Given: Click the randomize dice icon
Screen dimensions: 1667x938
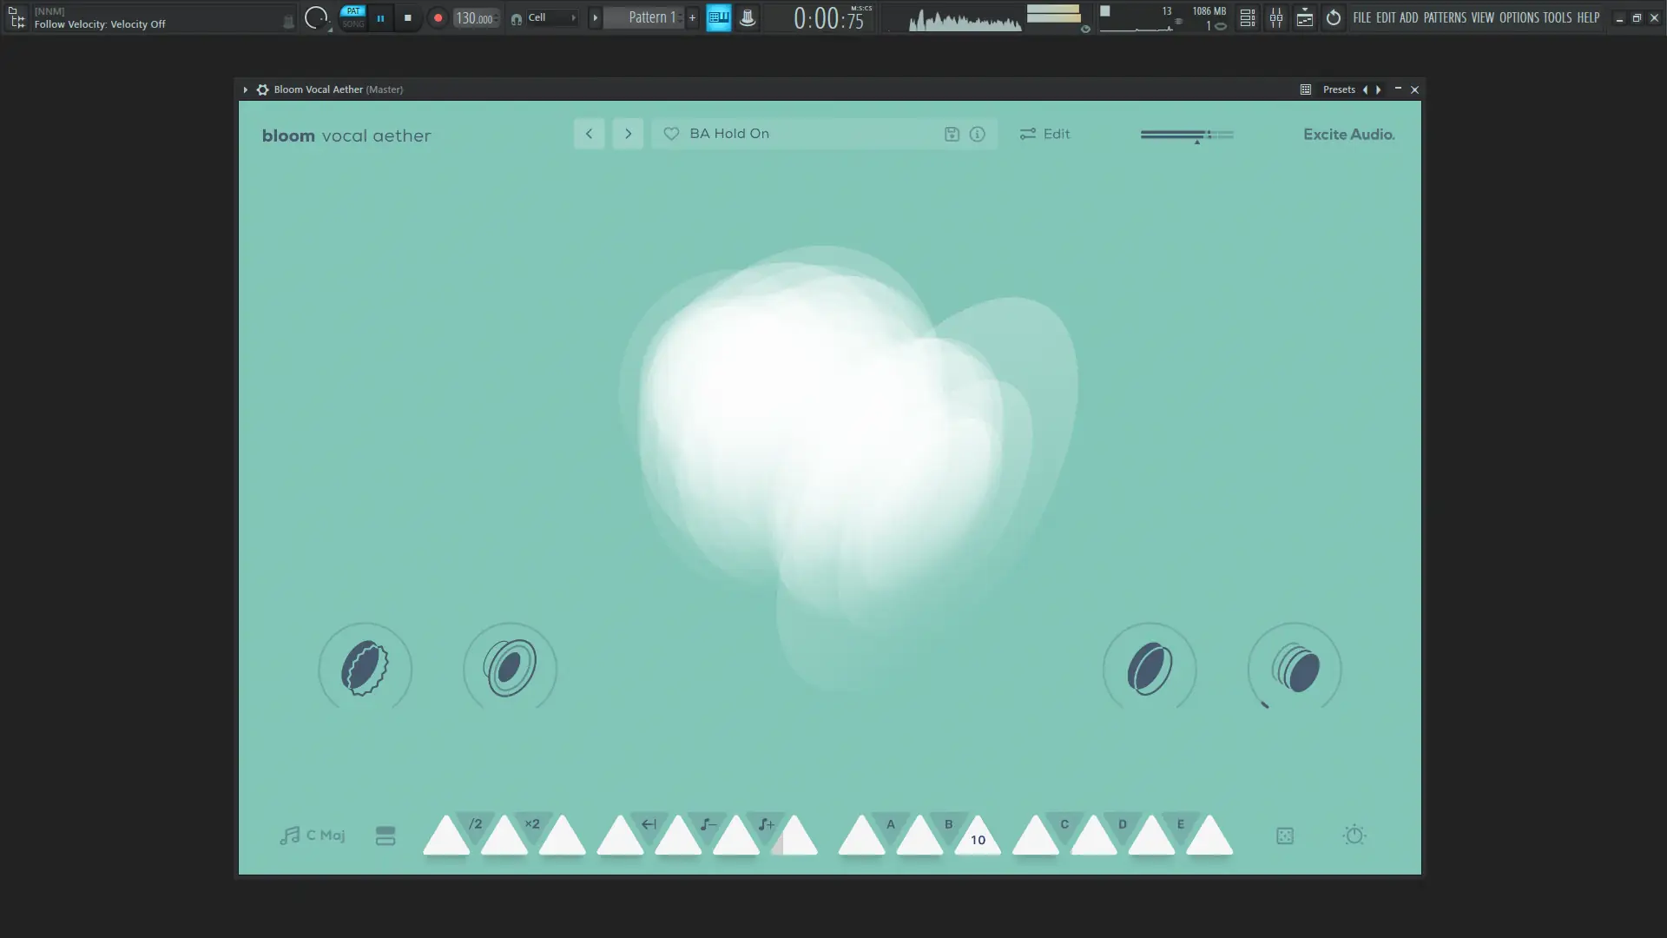Looking at the screenshot, I should (1285, 836).
